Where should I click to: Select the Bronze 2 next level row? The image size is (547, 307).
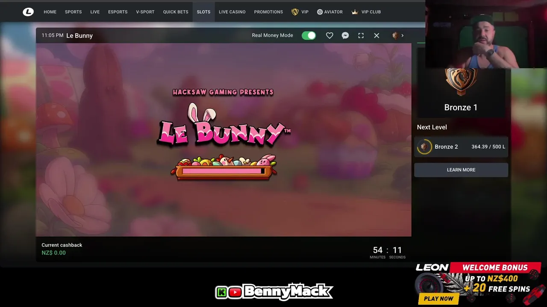point(461,147)
